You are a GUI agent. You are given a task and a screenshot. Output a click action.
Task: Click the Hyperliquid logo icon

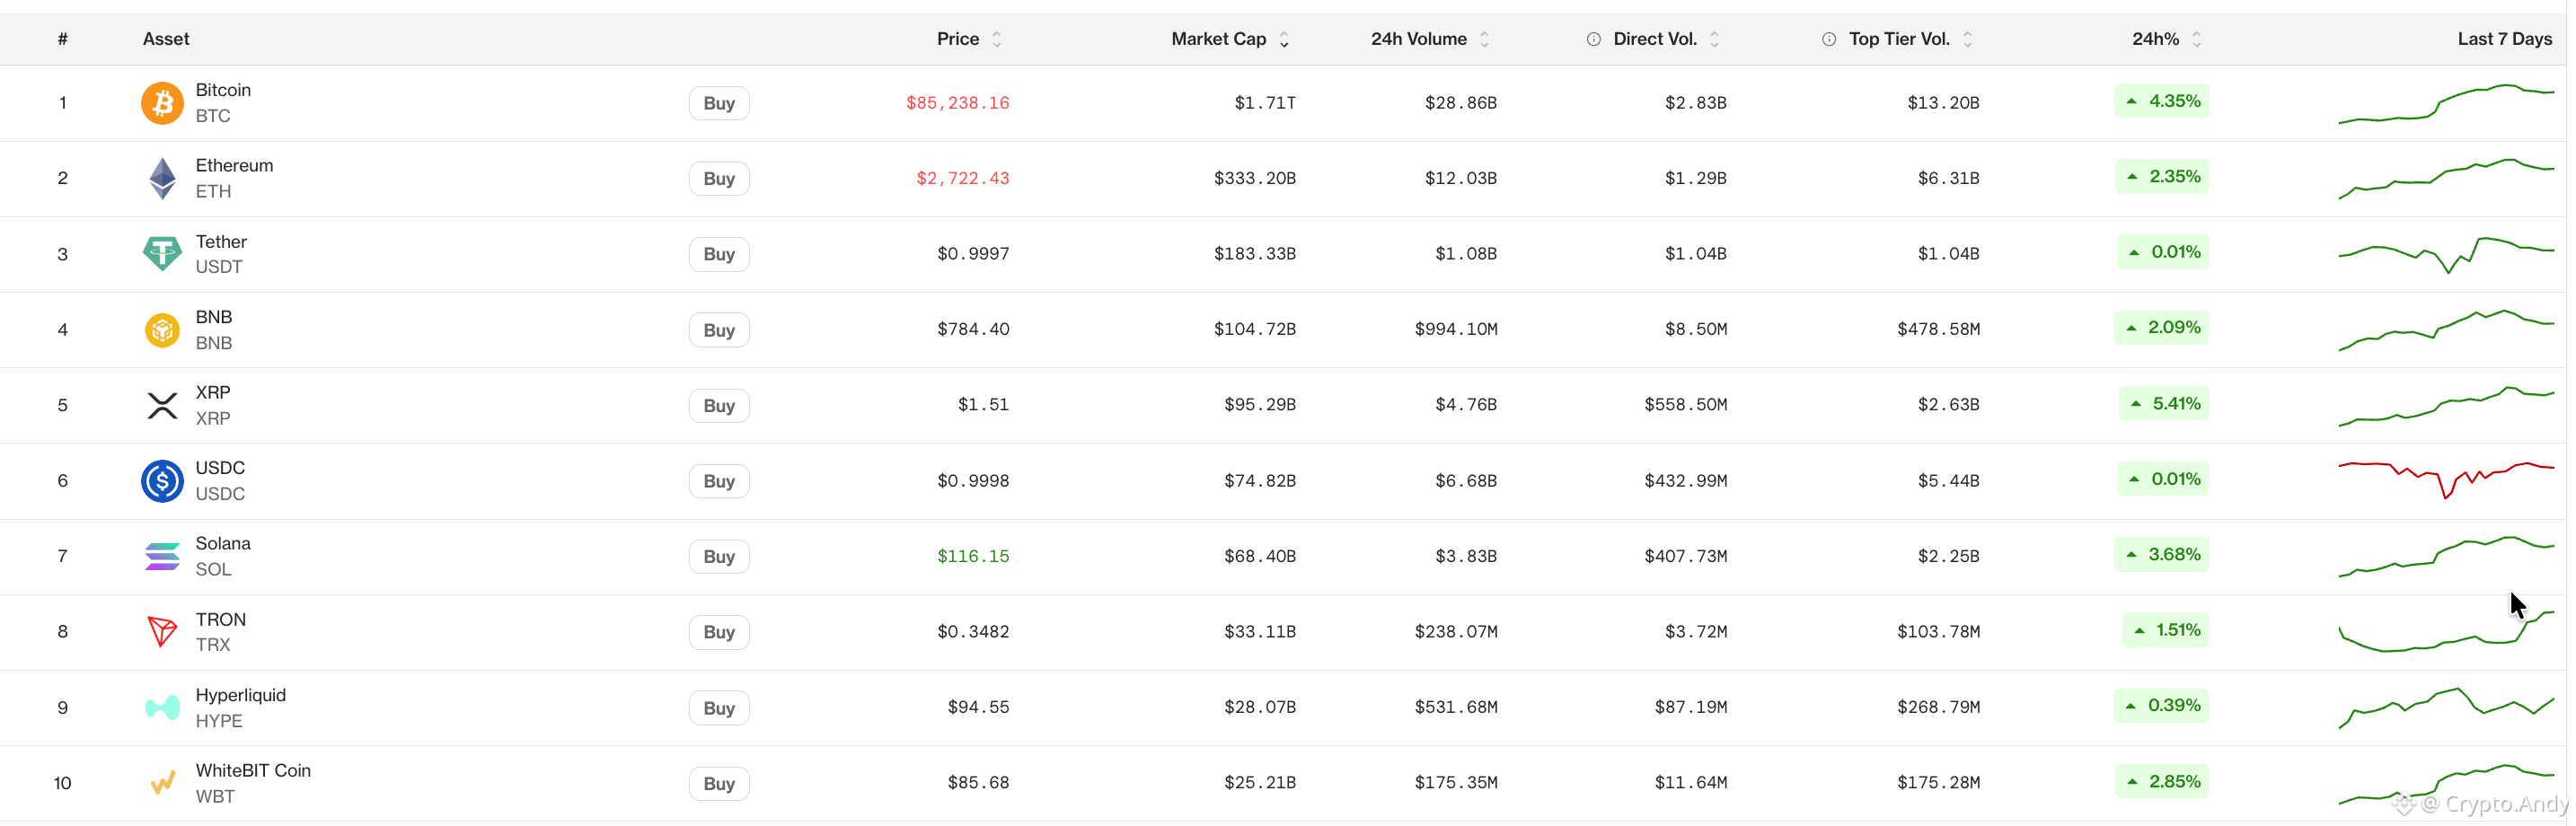click(x=162, y=708)
